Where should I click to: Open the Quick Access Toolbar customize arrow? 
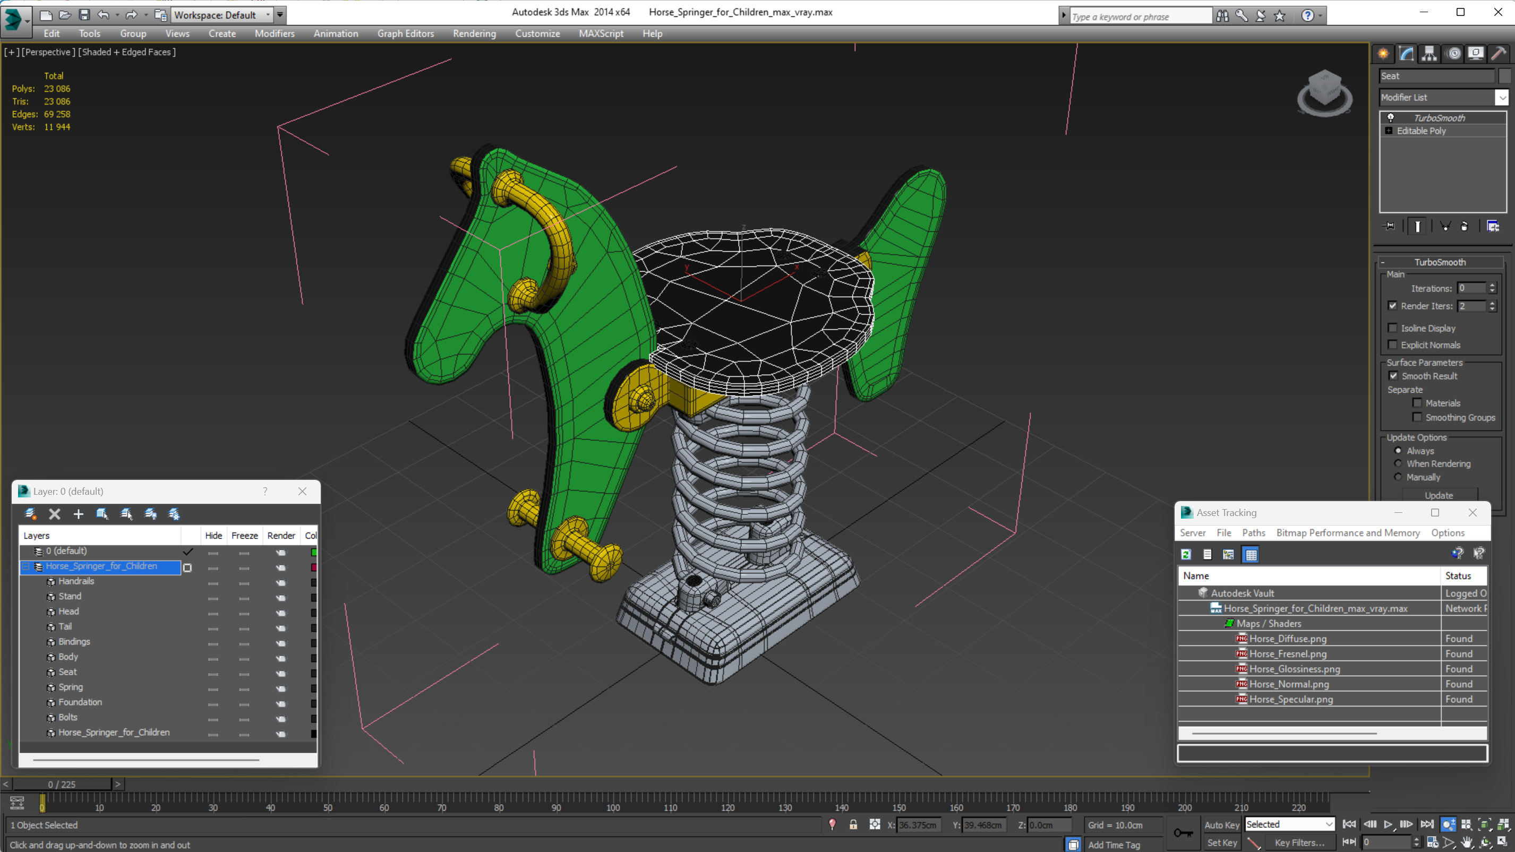(280, 15)
